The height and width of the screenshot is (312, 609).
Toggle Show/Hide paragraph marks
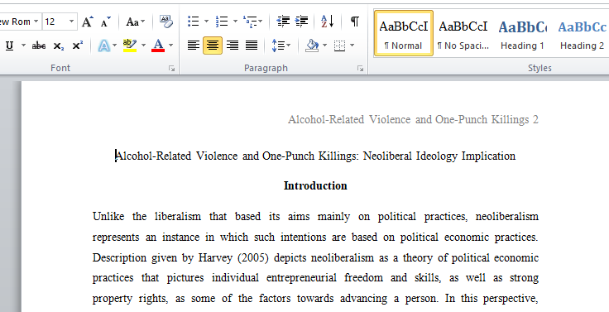pos(355,22)
